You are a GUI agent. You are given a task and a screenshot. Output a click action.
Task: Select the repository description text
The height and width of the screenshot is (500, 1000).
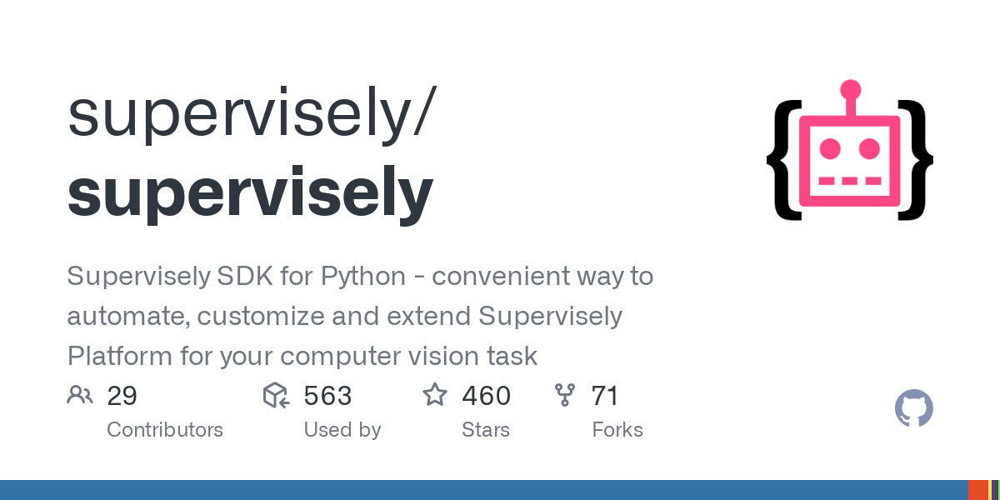[358, 317]
